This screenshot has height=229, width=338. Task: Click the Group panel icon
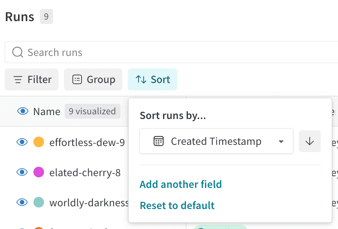tap(76, 79)
